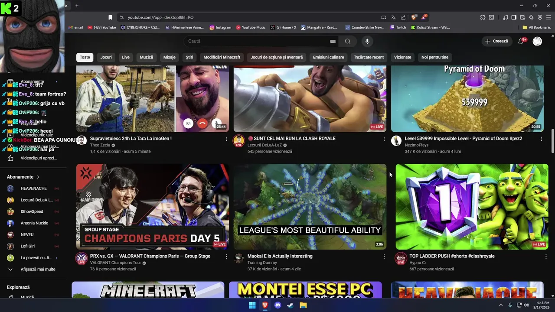Open more options for Maokai E video
Viewport: 555px width, 312px height.
(x=384, y=257)
